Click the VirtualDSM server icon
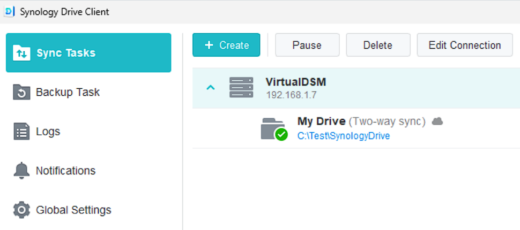This screenshot has width=520, height=230. click(241, 87)
